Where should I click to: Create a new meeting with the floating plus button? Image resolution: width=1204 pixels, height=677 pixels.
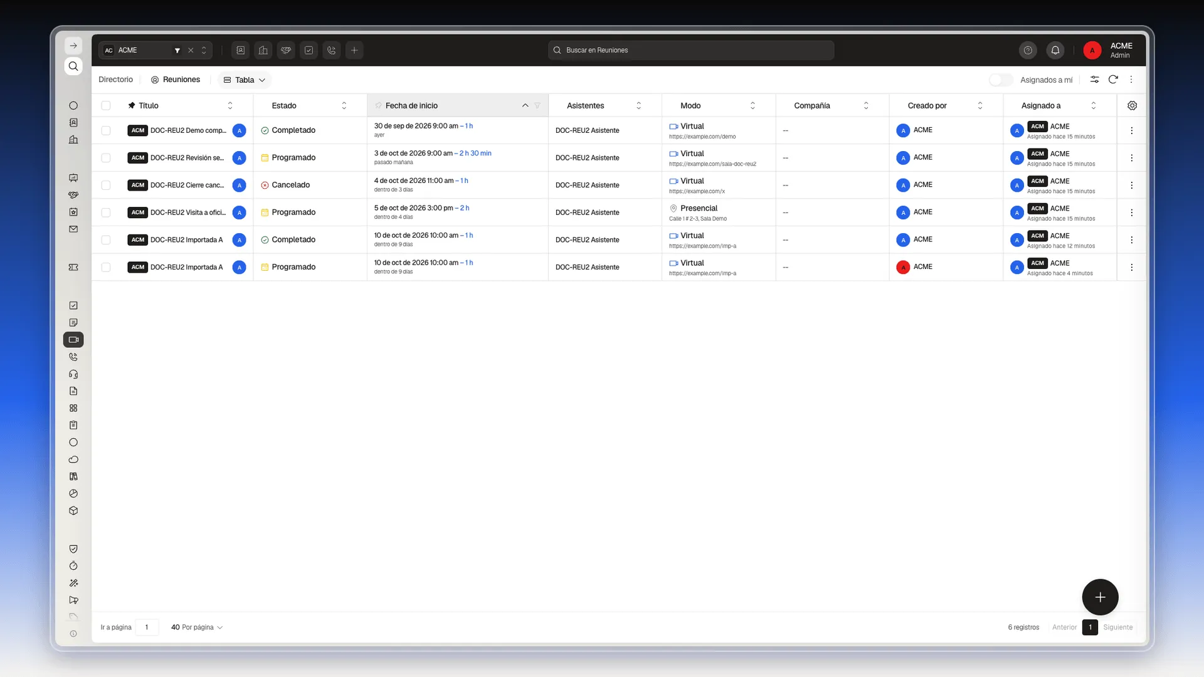1100,597
